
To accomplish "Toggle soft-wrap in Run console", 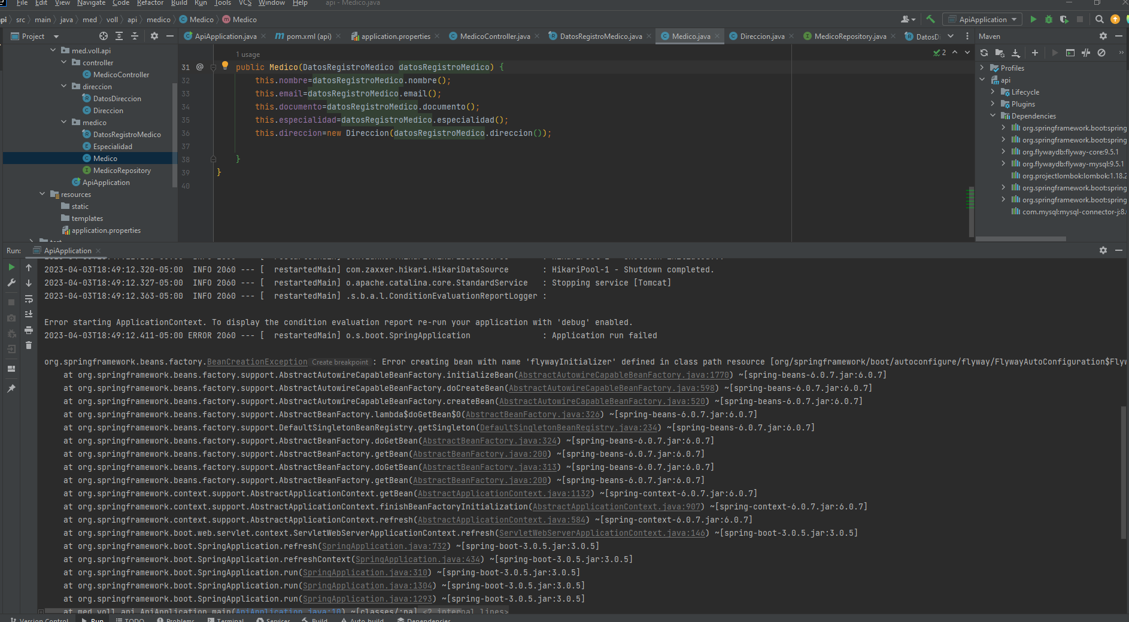I will (29, 298).
